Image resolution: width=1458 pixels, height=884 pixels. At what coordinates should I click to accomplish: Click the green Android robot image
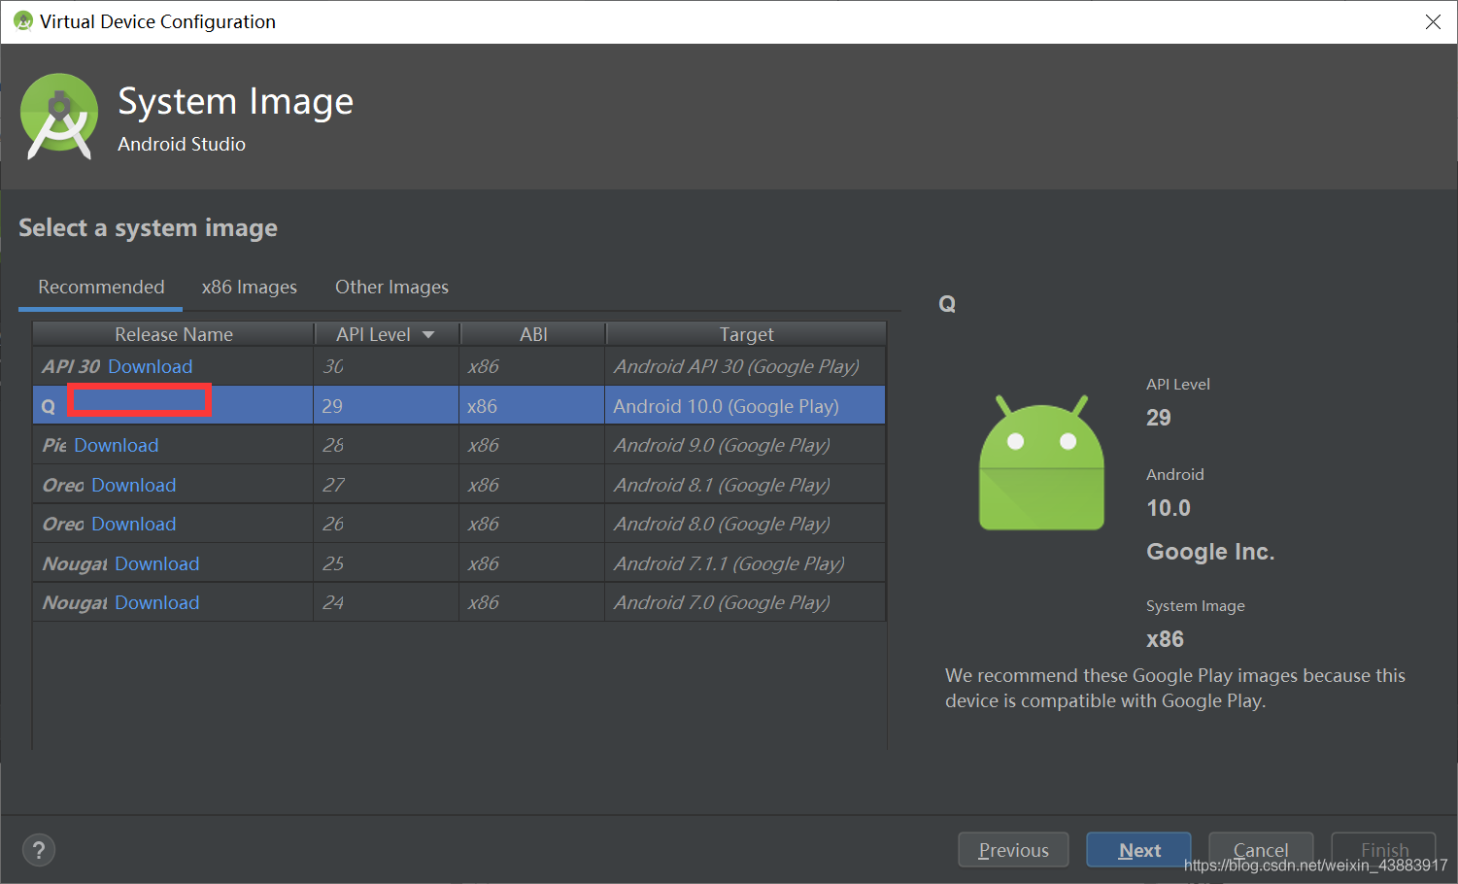(1041, 462)
